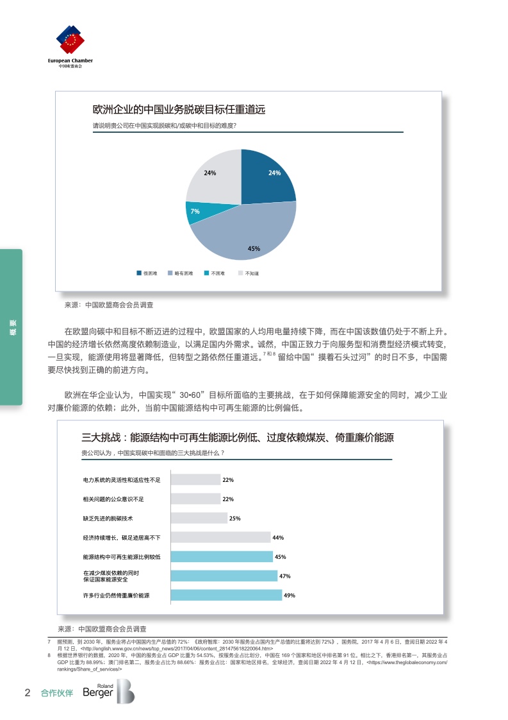Click the 47% bar in challenges chart

224,576
